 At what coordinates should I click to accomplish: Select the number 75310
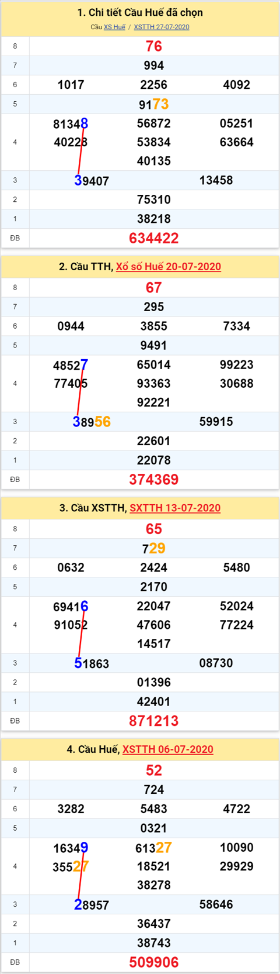pyautogui.click(x=154, y=199)
